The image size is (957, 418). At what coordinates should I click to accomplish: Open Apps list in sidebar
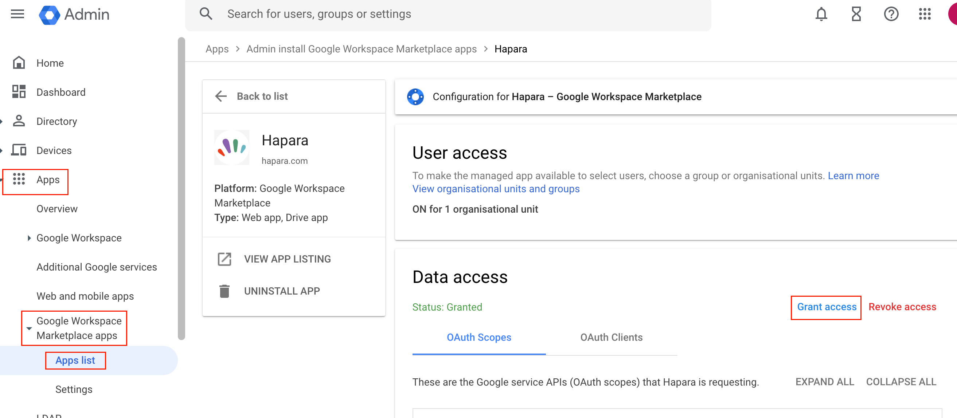75,360
